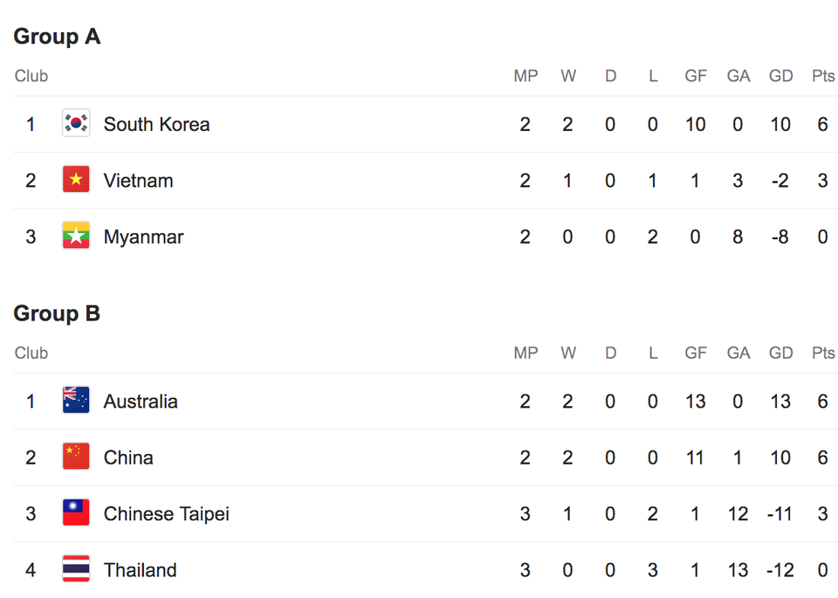Click the Group B heading
The image size is (838, 598).
coord(58,313)
